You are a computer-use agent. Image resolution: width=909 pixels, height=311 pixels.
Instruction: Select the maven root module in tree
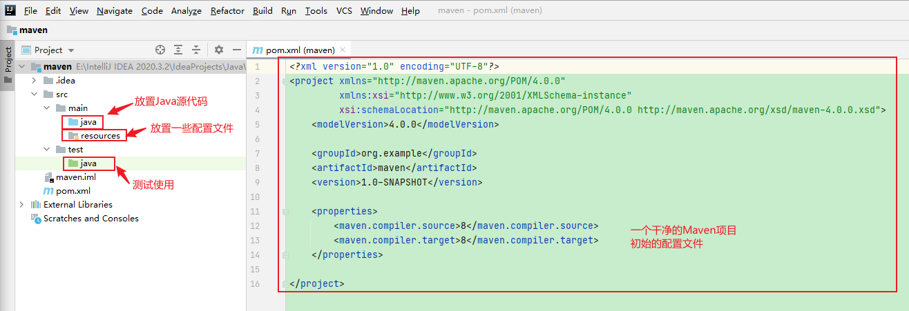click(x=57, y=67)
